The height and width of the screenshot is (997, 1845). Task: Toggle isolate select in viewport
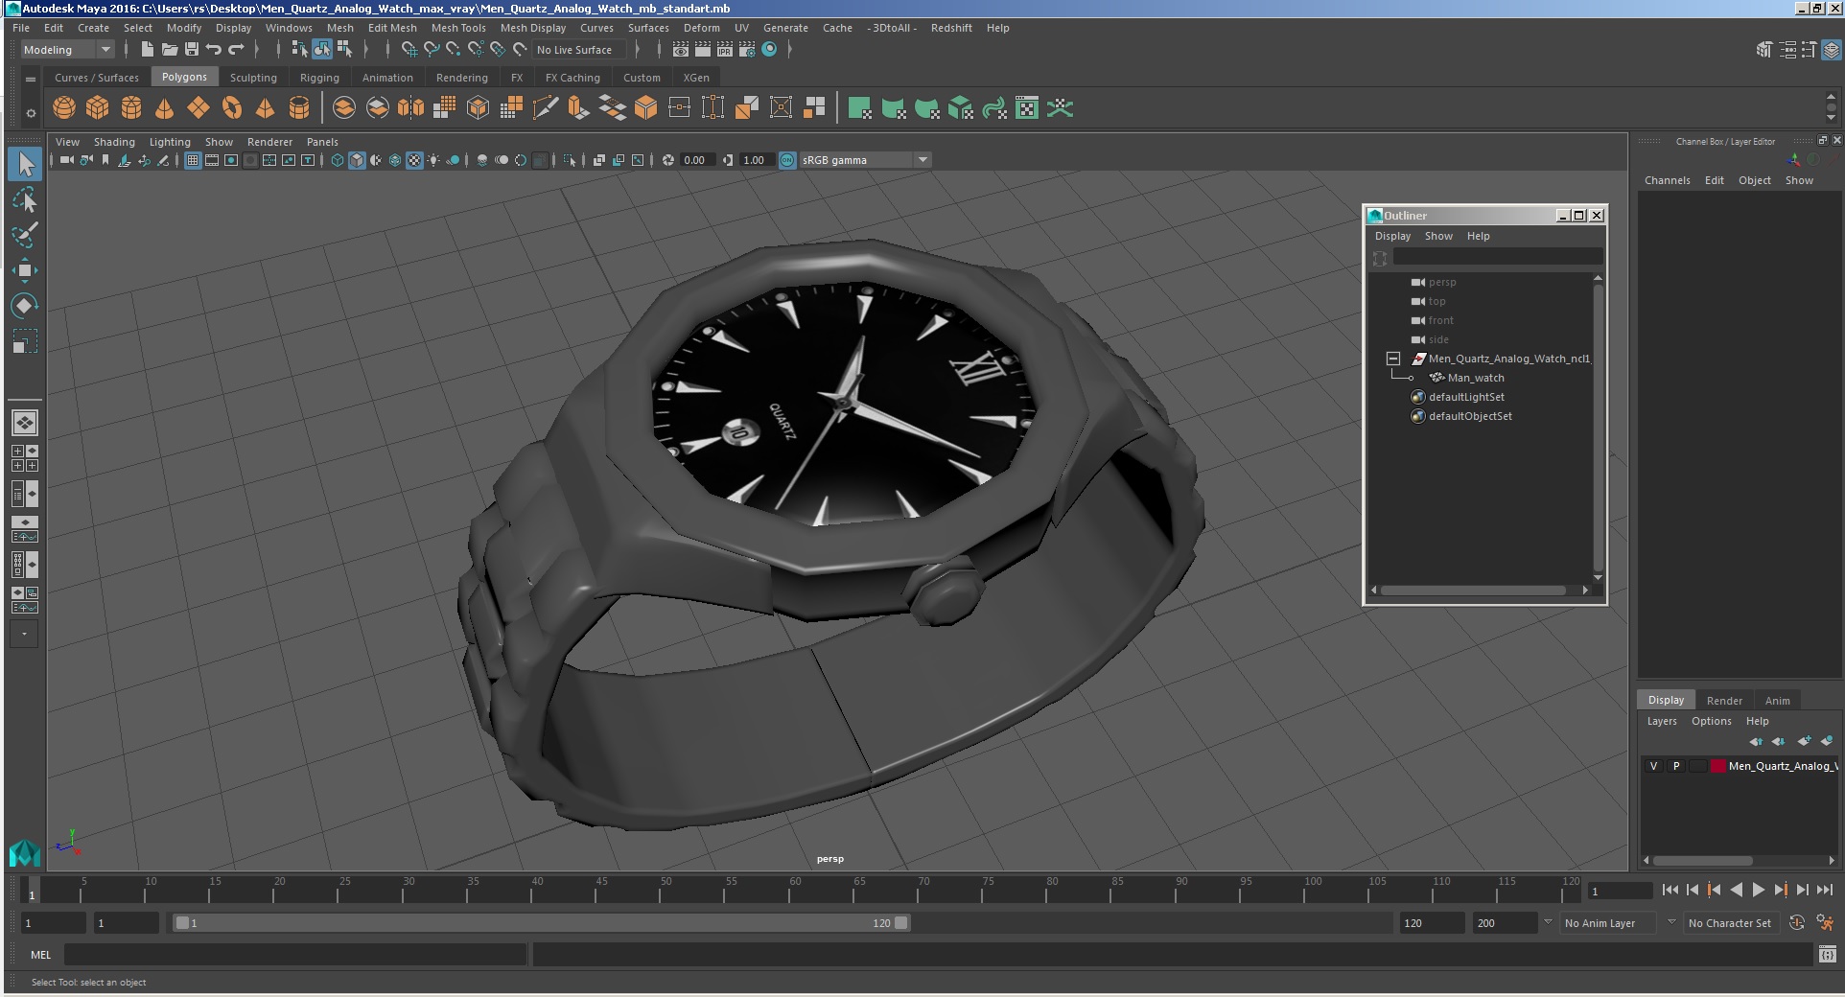click(x=569, y=160)
